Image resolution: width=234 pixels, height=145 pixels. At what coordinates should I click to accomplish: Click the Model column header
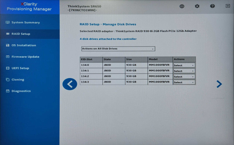(x=160, y=59)
